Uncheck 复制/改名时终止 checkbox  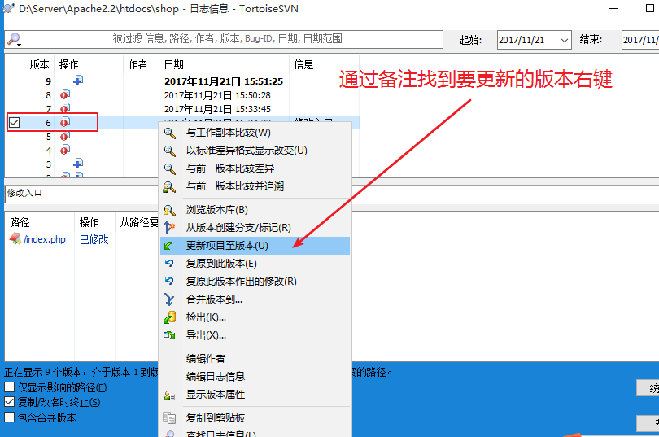[x=10, y=402]
